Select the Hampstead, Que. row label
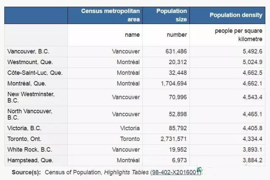The height and width of the screenshot is (180, 270). (30, 160)
